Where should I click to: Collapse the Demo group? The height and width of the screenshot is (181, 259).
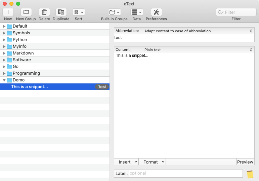(4, 80)
